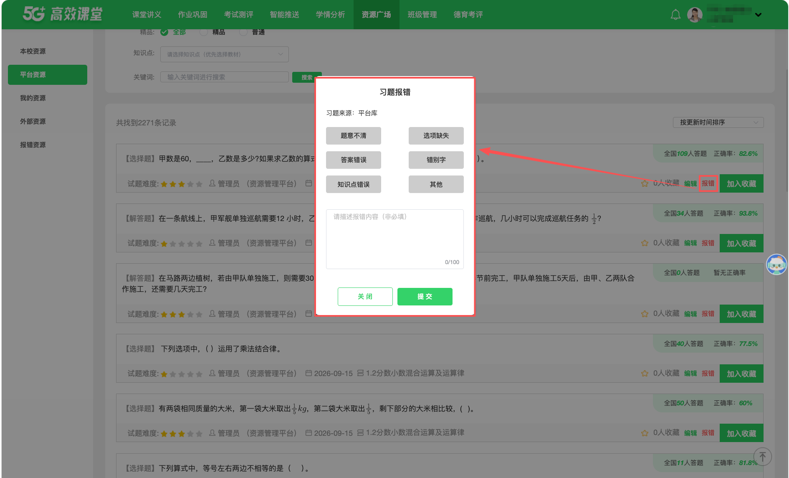789x478 pixels.
Task: Choose 题意不清 error type
Action: (354, 136)
